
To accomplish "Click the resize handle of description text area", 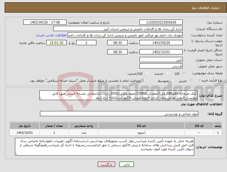I will pos(41,98).
